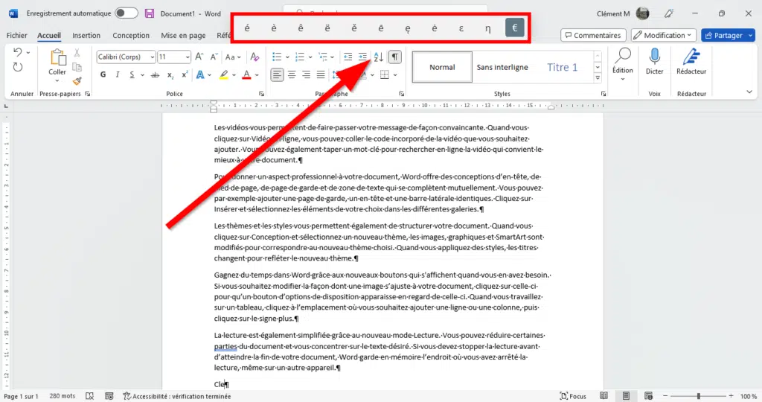Select the € symbol in accent popup
Screen dimensions: 762x402
(515, 28)
